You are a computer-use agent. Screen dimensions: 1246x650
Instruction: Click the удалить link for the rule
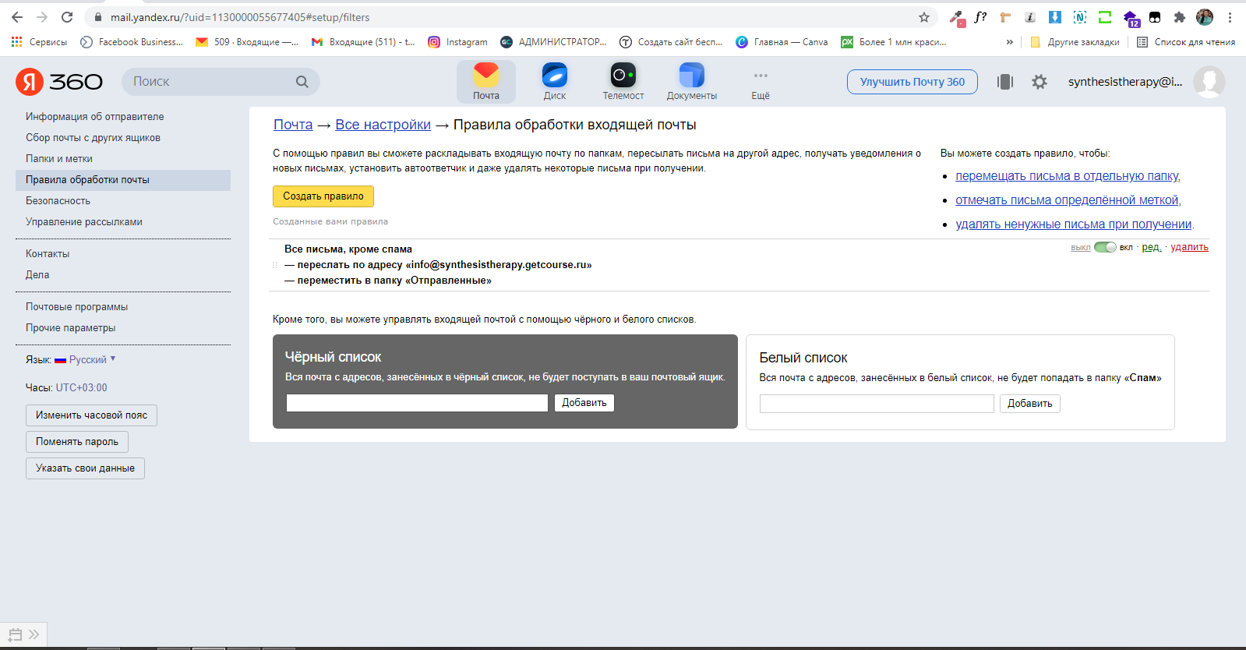coord(1189,247)
